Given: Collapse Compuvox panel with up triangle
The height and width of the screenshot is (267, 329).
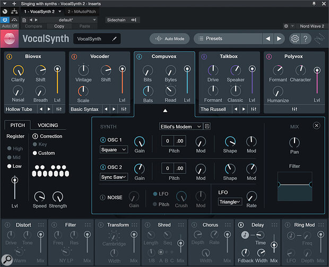Looking at the screenshot, I should [x=165, y=110].
